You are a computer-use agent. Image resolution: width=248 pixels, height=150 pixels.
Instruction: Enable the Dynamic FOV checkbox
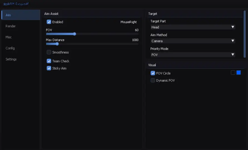click(153, 81)
